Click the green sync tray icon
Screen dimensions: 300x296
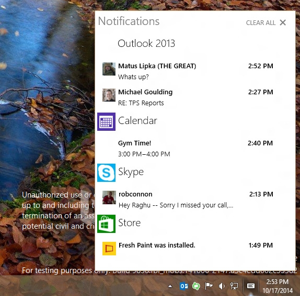pos(196,286)
